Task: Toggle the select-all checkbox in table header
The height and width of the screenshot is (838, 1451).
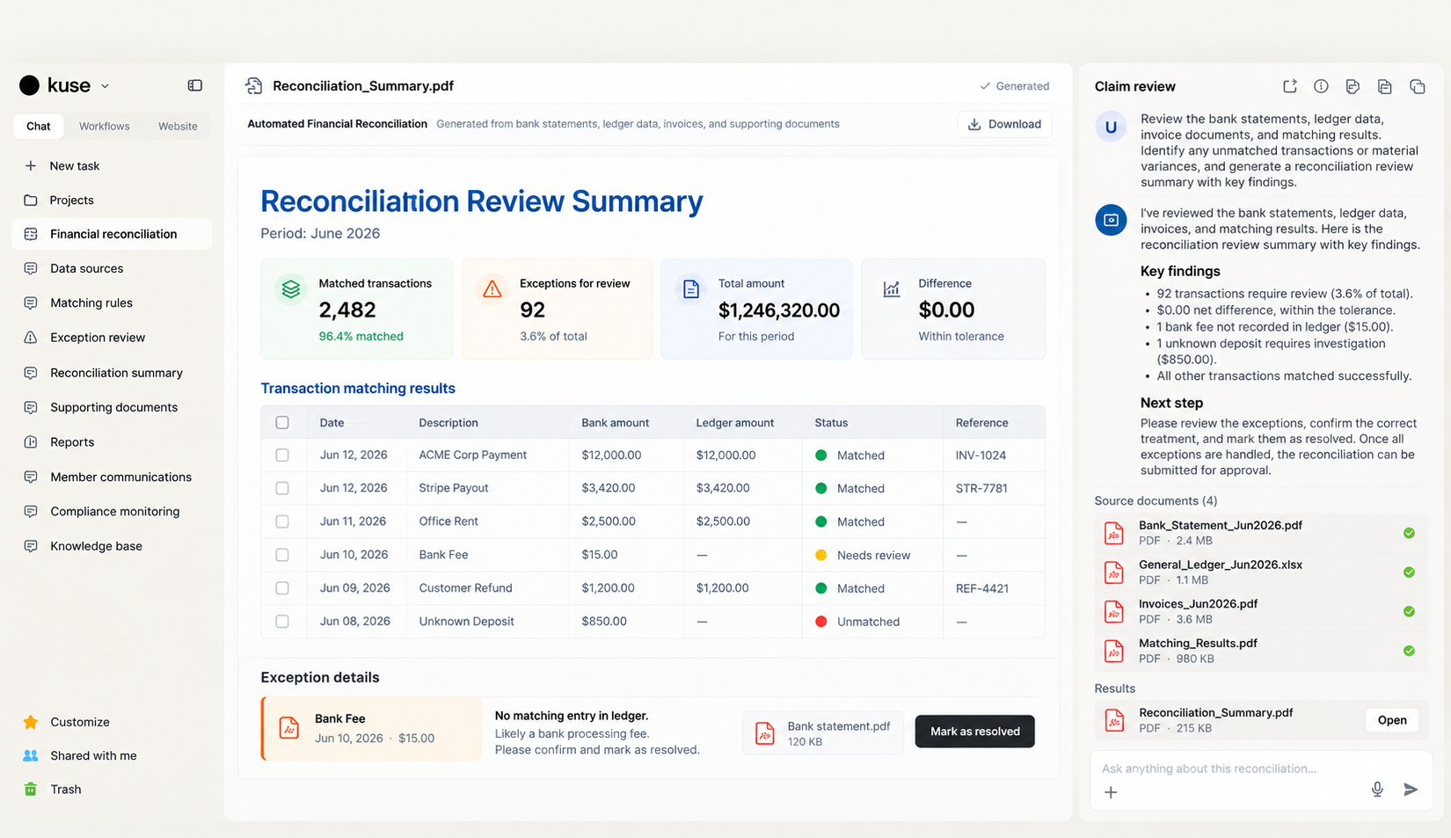Action: [x=282, y=422]
